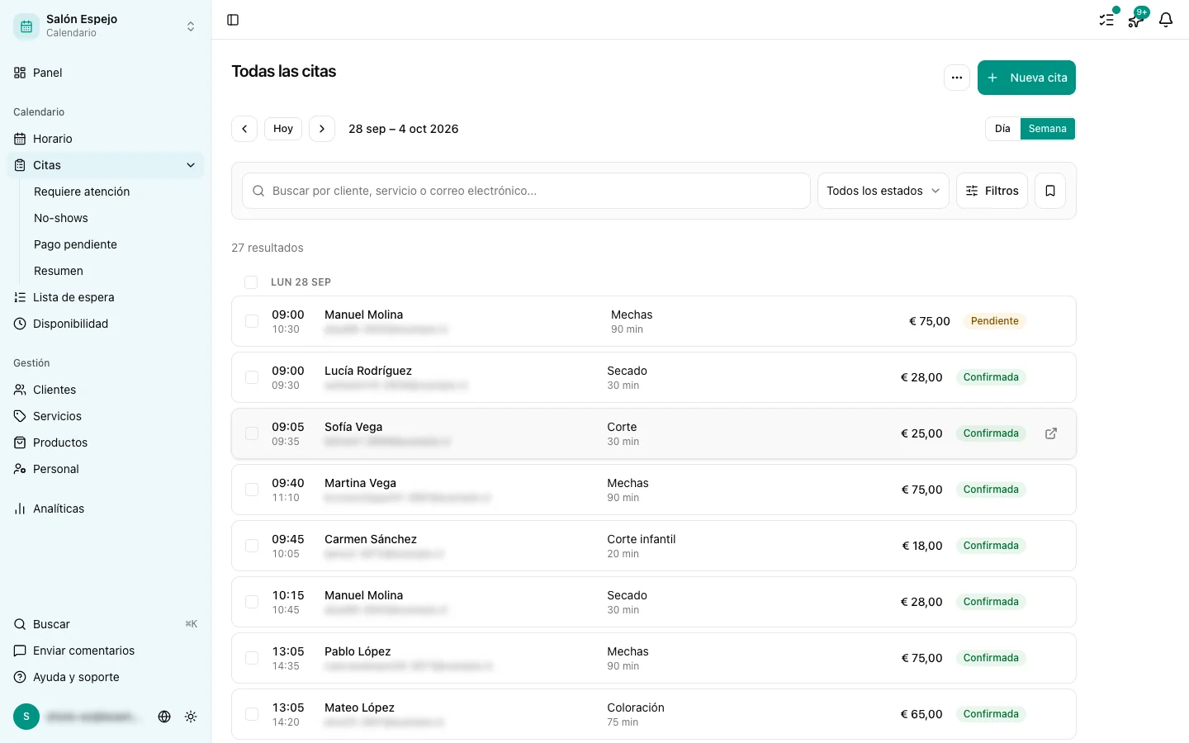This screenshot has height=743, width=1189.
Task: Switch to Día view
Action: 1002,129
